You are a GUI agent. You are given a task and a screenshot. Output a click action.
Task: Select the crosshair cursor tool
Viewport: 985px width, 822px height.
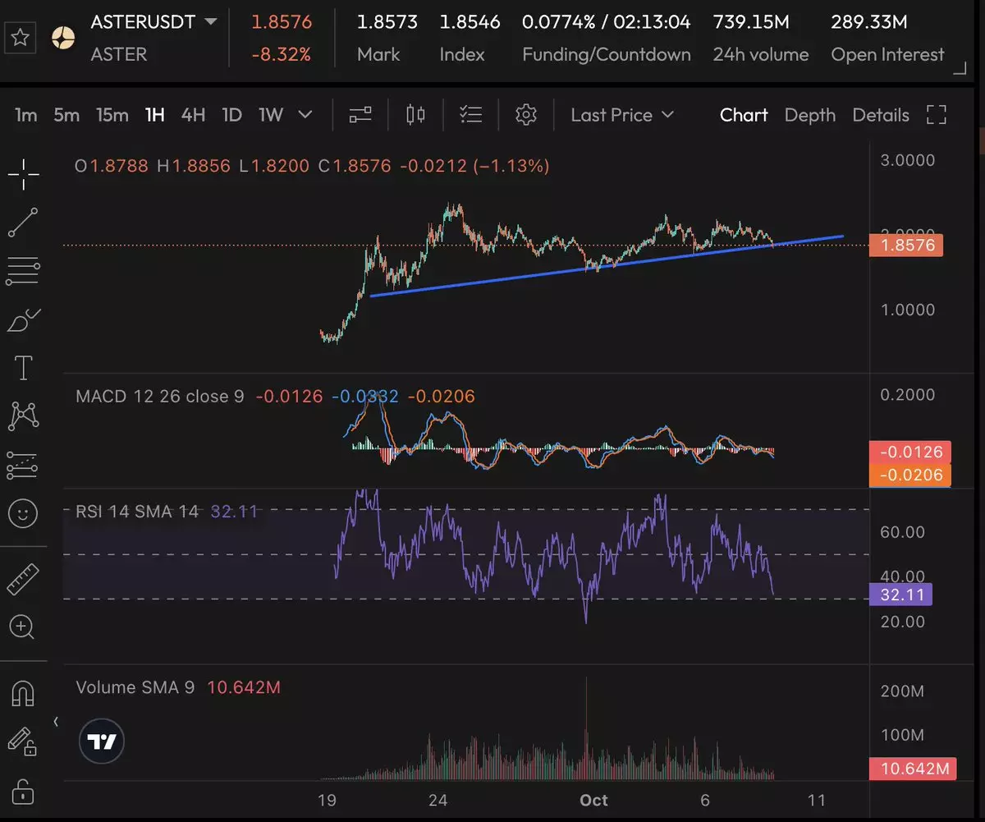tap(23, 173)
